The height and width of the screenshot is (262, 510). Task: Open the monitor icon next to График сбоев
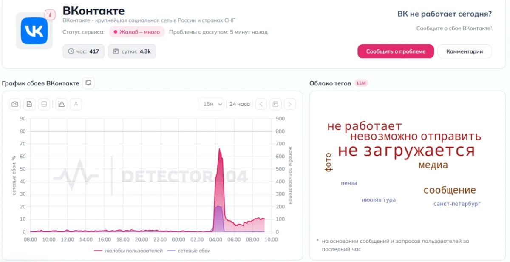coord(88,83)
